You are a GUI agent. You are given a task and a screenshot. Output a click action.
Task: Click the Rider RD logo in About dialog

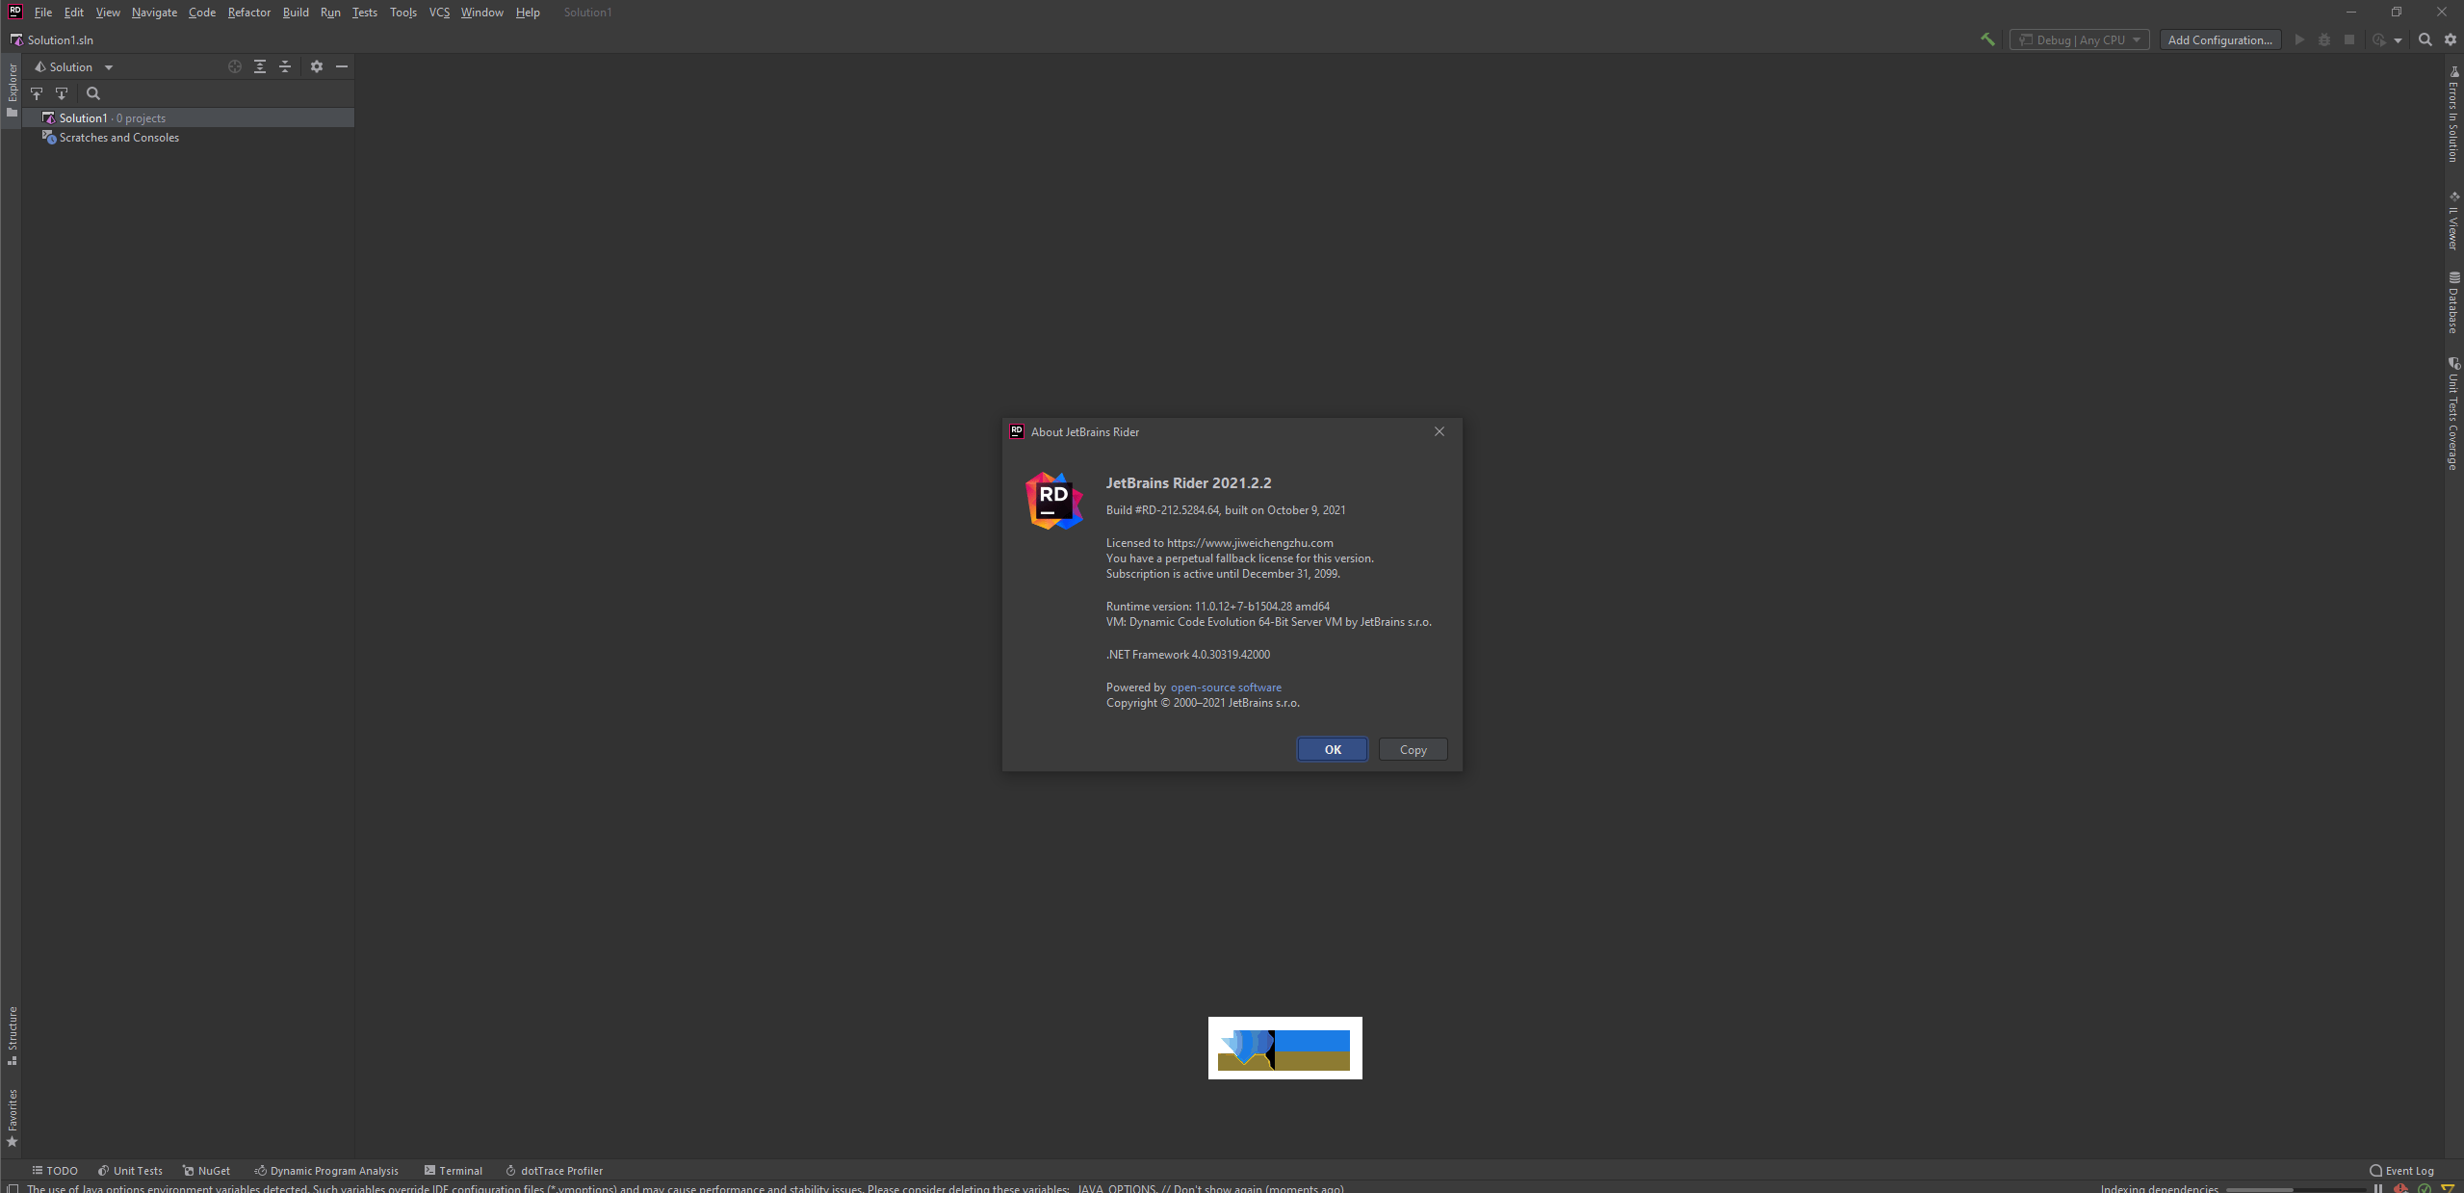pyautogui.click(x=1054, y=501)
